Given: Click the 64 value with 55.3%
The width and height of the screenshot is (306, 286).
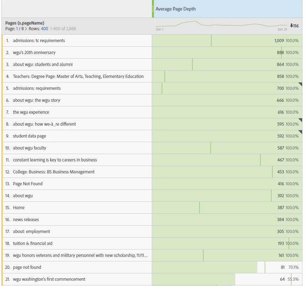Looking at the screenshot, I should click(x=227, y=279).
